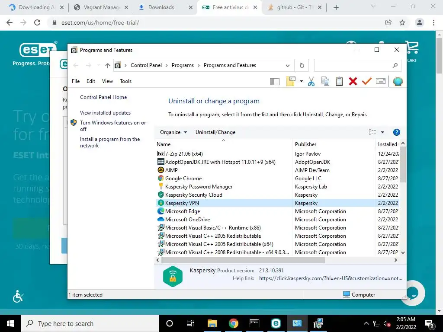Image resolution: width=443 pixels, height=332 pixels.
Task: Click the Chrome address bar URL
Action: tap(100, 22)
